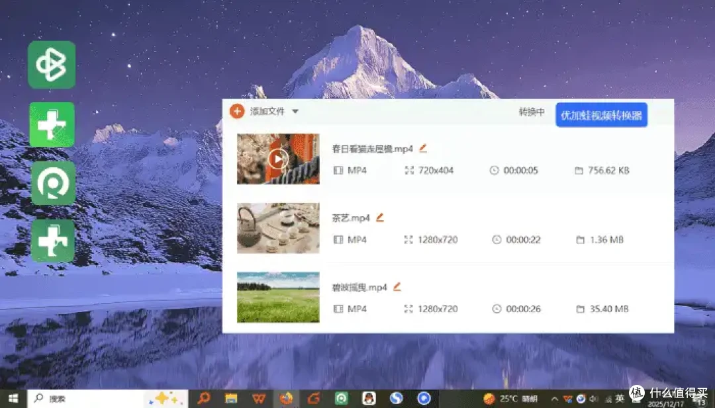Image resolution: width=715 pixels, height=408 pixels.
Task: Play the 春日看猫走屋檐 video thumbnail
Action: tap(278, 159)
